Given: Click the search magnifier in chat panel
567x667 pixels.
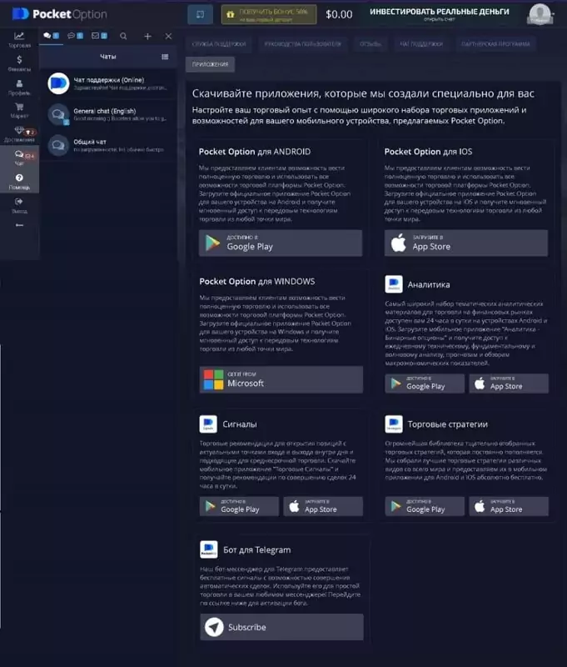Looking at the screenshot, I should (x=124, y=37).
